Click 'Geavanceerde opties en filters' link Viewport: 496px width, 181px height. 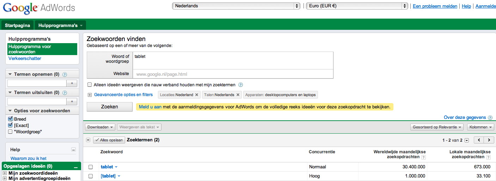[x=123, y=95]
